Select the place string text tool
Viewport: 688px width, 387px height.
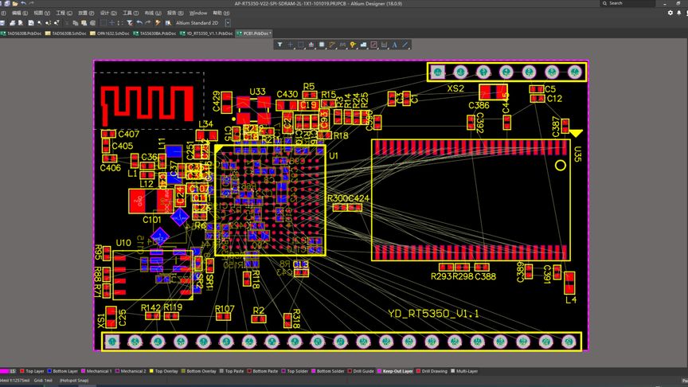pyautogui.click(x=394, y=45)
